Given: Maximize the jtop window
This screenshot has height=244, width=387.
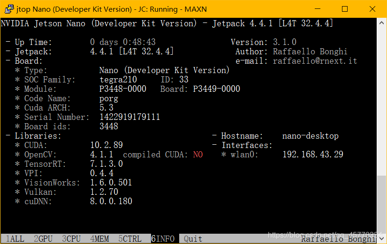Looking at the screenshot, I should click(345, 9).
